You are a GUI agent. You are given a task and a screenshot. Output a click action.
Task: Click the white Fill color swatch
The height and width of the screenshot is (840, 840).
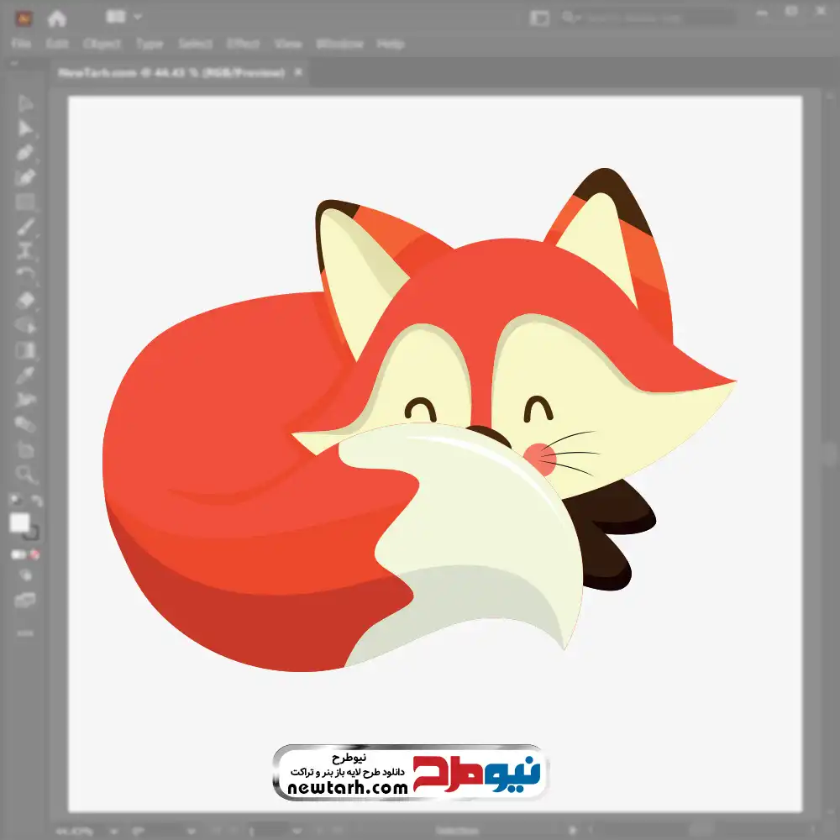(19, 523)
